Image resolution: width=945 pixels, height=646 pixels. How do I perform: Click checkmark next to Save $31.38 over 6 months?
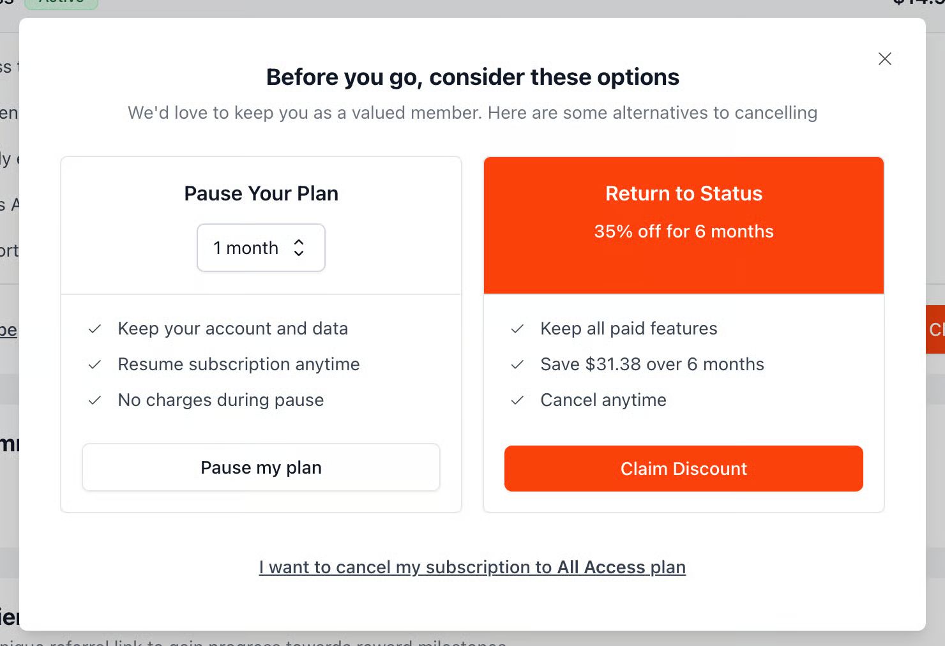pyautogui.click(x=517, y=364)
